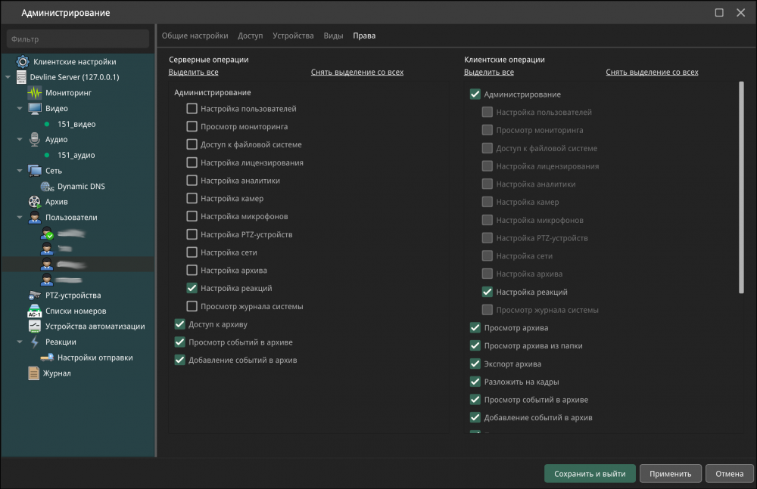Click the Сеть computers icon
The image size is (757, 489).
[x=35, y=171]
